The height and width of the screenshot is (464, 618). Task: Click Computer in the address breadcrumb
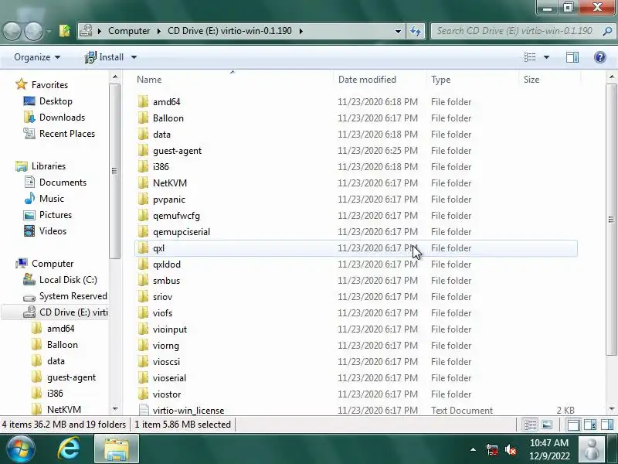pos(129,31)
